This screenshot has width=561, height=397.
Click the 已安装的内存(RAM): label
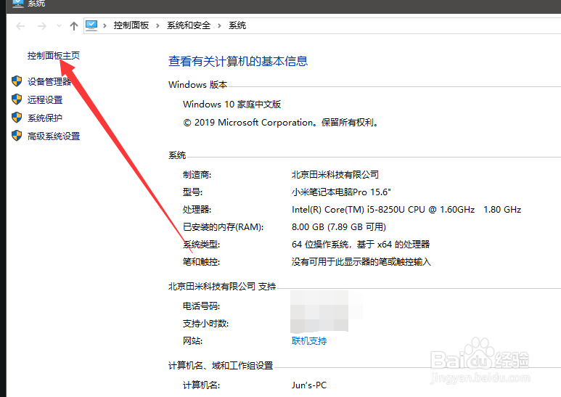[x=224, y=226]
